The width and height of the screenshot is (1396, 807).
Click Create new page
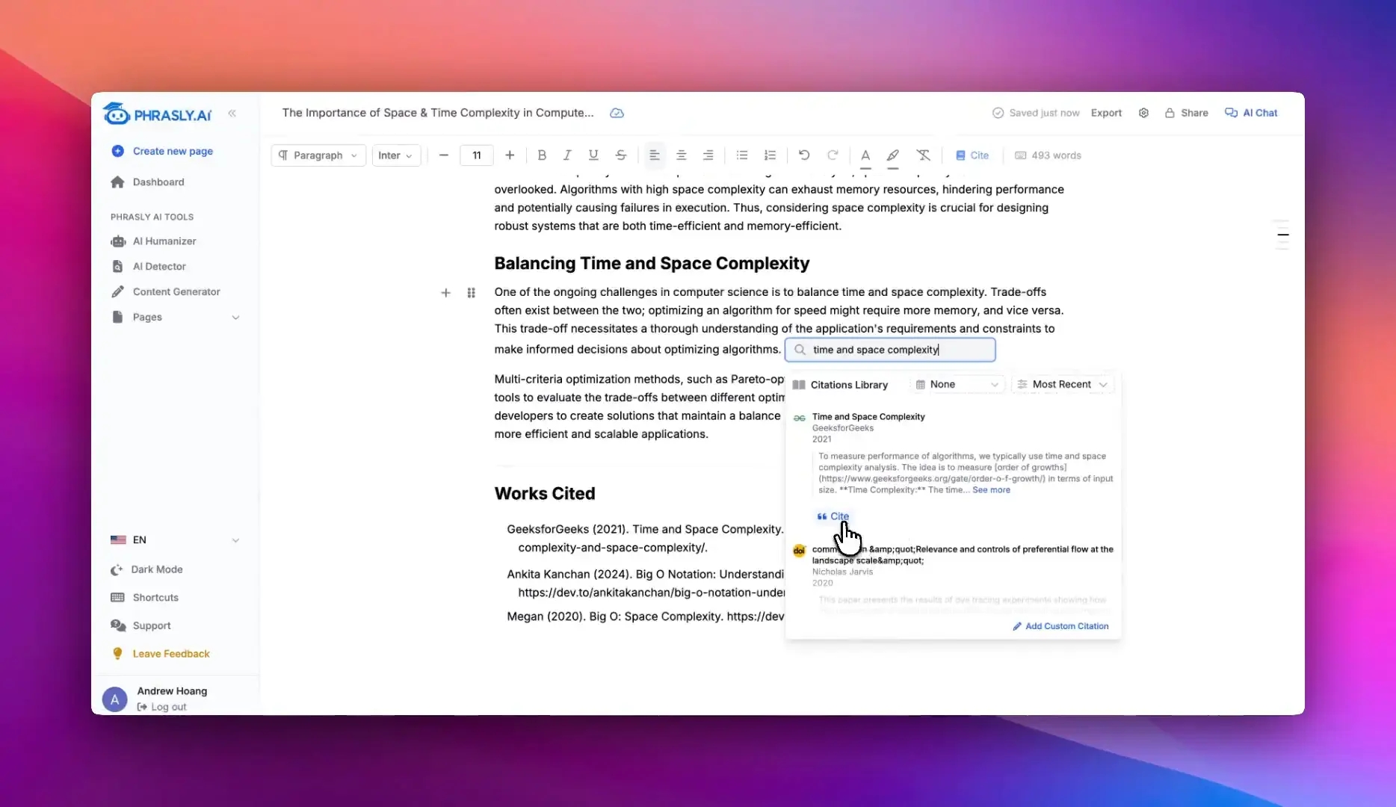click(162, 151)
